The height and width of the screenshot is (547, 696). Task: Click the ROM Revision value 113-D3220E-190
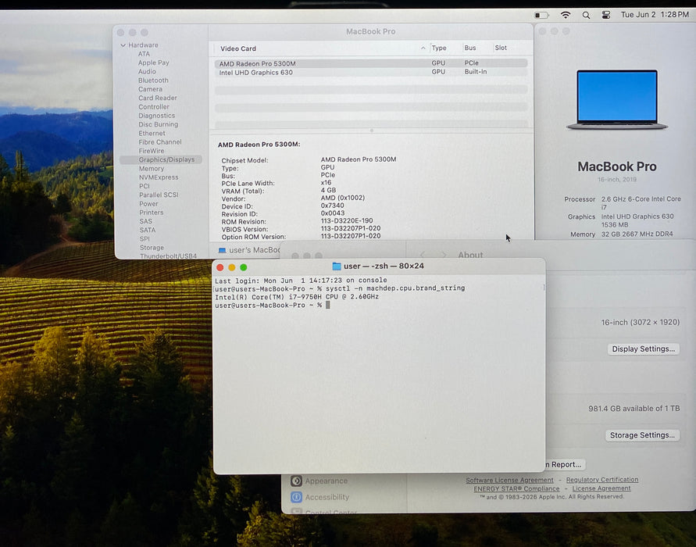pos(347,220)
